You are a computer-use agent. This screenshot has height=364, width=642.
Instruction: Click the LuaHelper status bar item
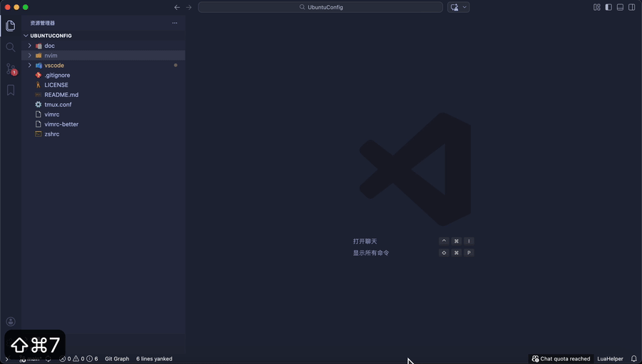click(610, 359)
